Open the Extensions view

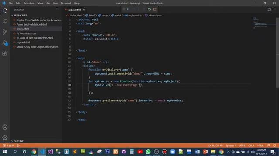pyautogui.click(x=5, y=53)
